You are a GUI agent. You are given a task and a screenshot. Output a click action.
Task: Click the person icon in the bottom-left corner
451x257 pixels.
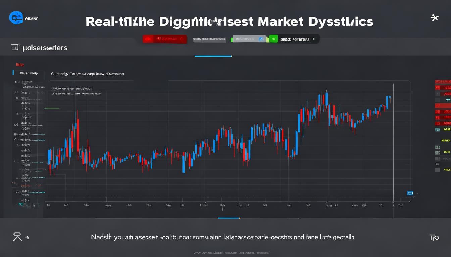17,237
